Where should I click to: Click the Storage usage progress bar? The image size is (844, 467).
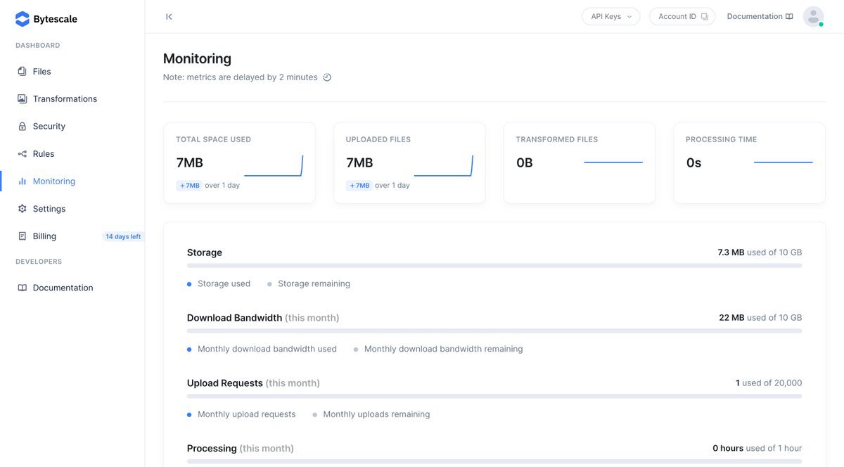pyautogui.click(x=494, y=266)
